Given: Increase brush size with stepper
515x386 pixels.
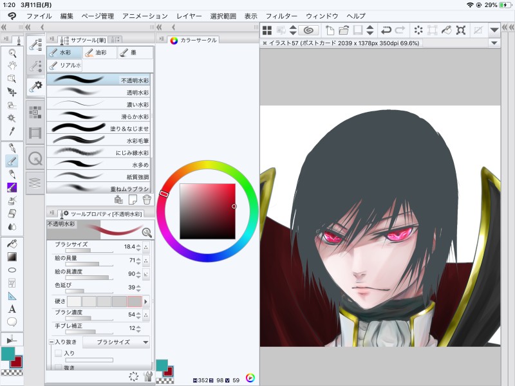Looking at the screenshot, I should [x=138, y=245].
